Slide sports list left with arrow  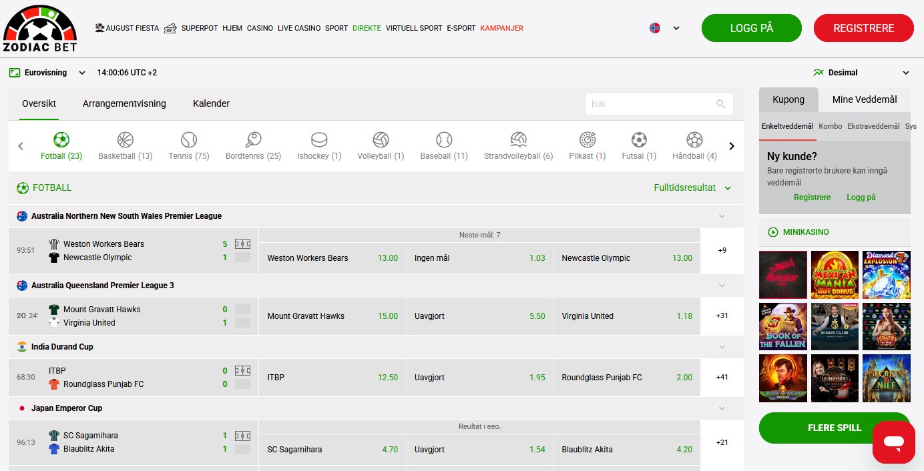click(x=21, y=146)
